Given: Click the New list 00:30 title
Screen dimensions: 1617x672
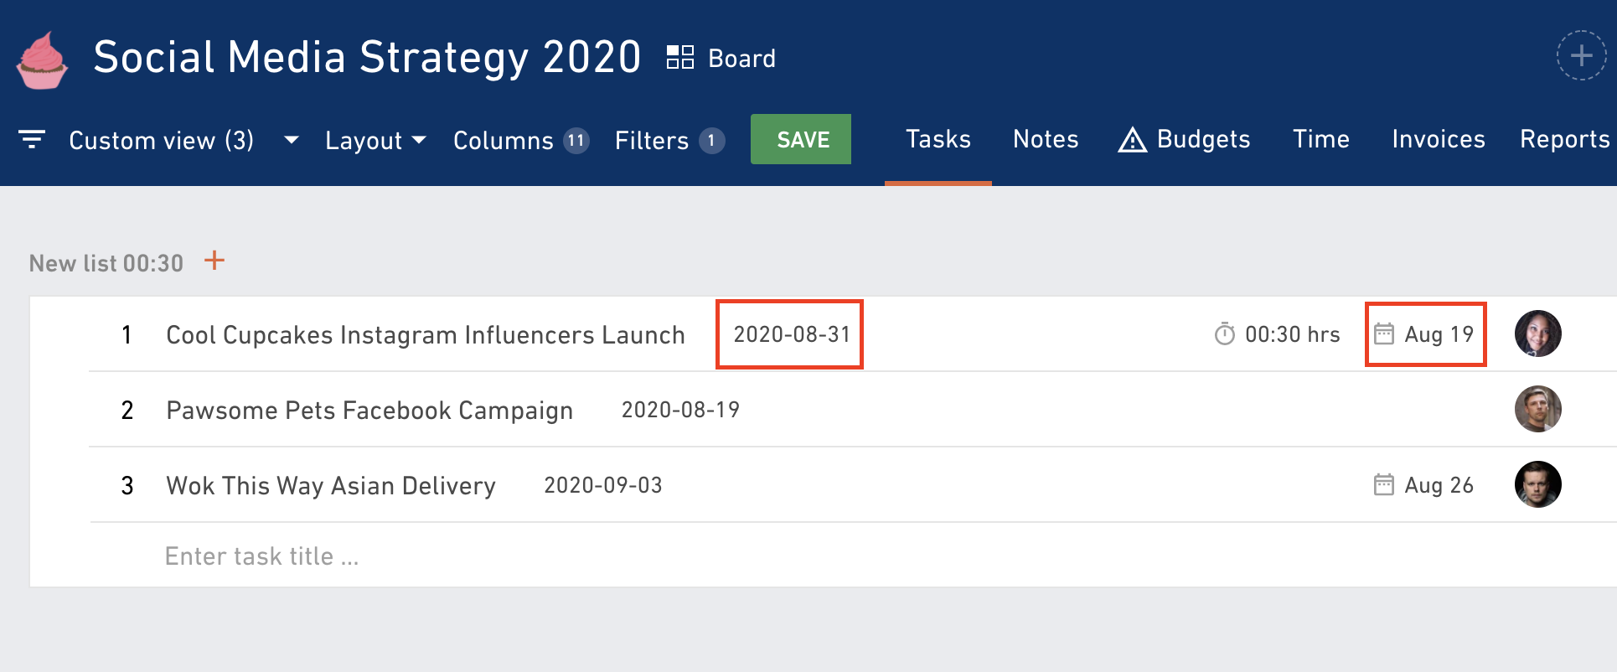Looking at the screenshot, I should [x=106, y=263].
